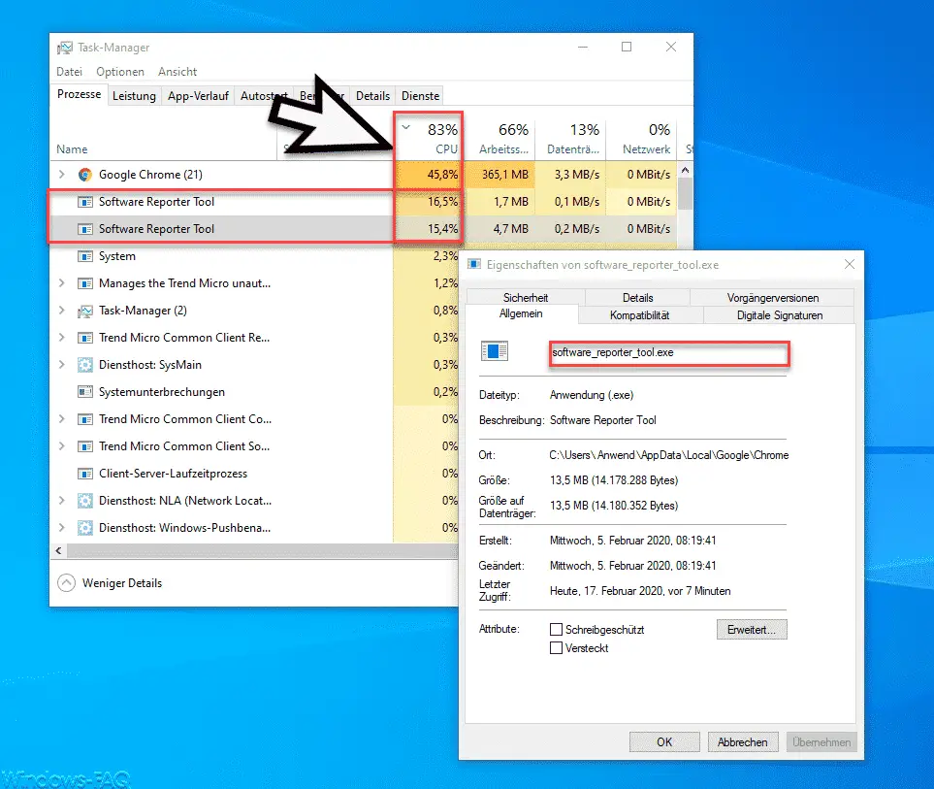Click the Weniger Details link

pos(122,583)
